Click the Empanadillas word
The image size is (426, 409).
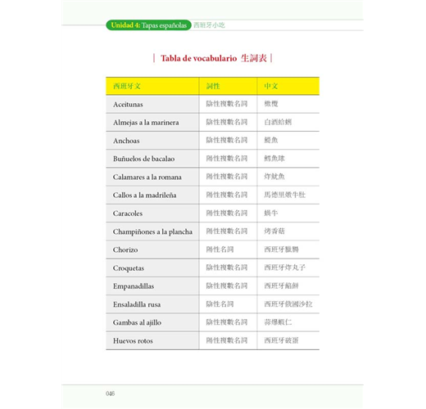tap(134, 286)
